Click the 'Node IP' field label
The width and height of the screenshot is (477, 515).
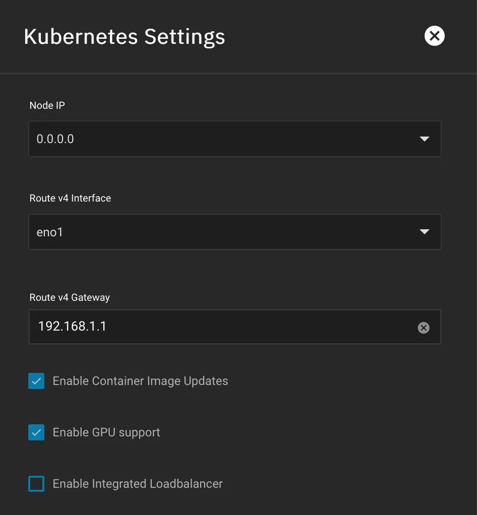pyautogui.click(x=47, y=105)
